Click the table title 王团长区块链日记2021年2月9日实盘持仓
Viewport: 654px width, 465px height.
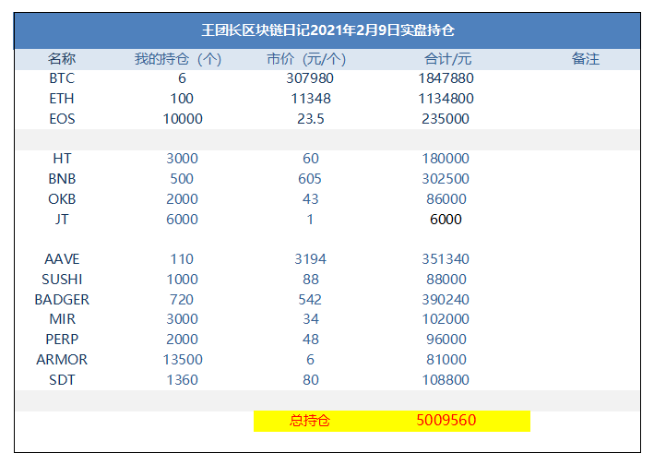tap(327, 30)
